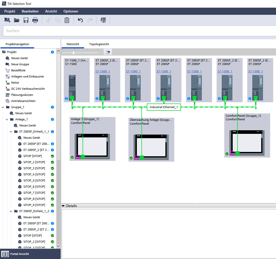Select the Projektnavigation tab
Screen dimensions: 276x259
tap(17, 44)
